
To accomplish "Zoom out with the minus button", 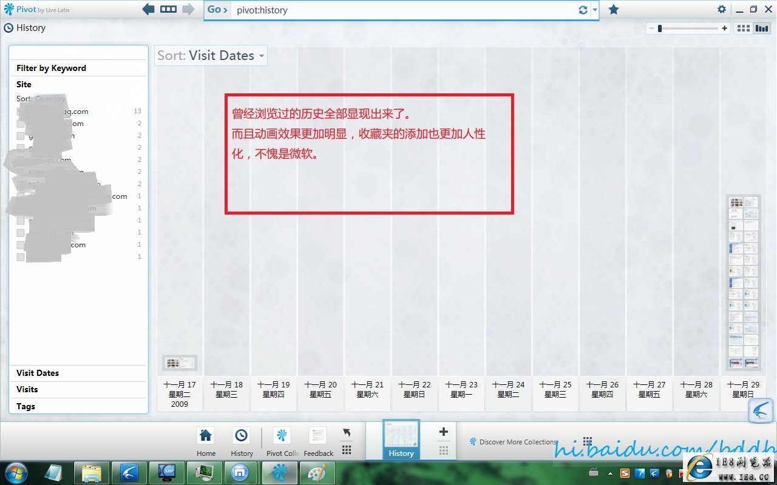I will tap(651, 28).
